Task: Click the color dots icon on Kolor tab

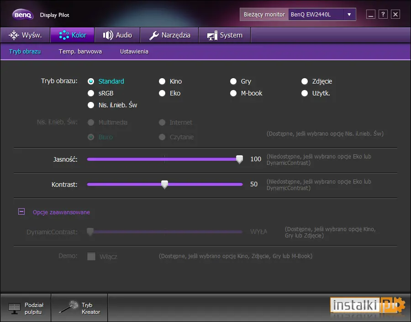Action: pyautogui.click(x=64, y=35)
